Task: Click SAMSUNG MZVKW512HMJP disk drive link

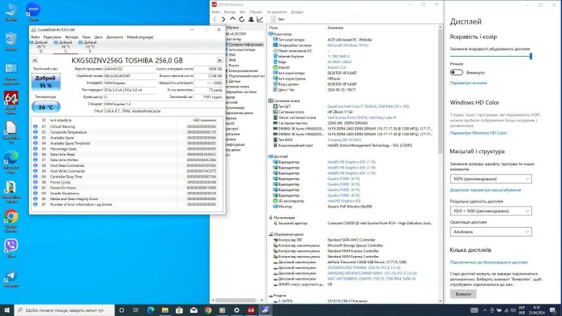Action: (x=372, y=273)
